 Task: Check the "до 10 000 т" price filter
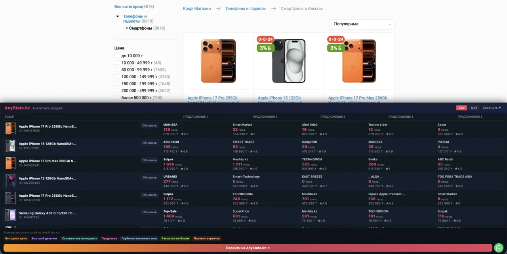coord(117,56)
